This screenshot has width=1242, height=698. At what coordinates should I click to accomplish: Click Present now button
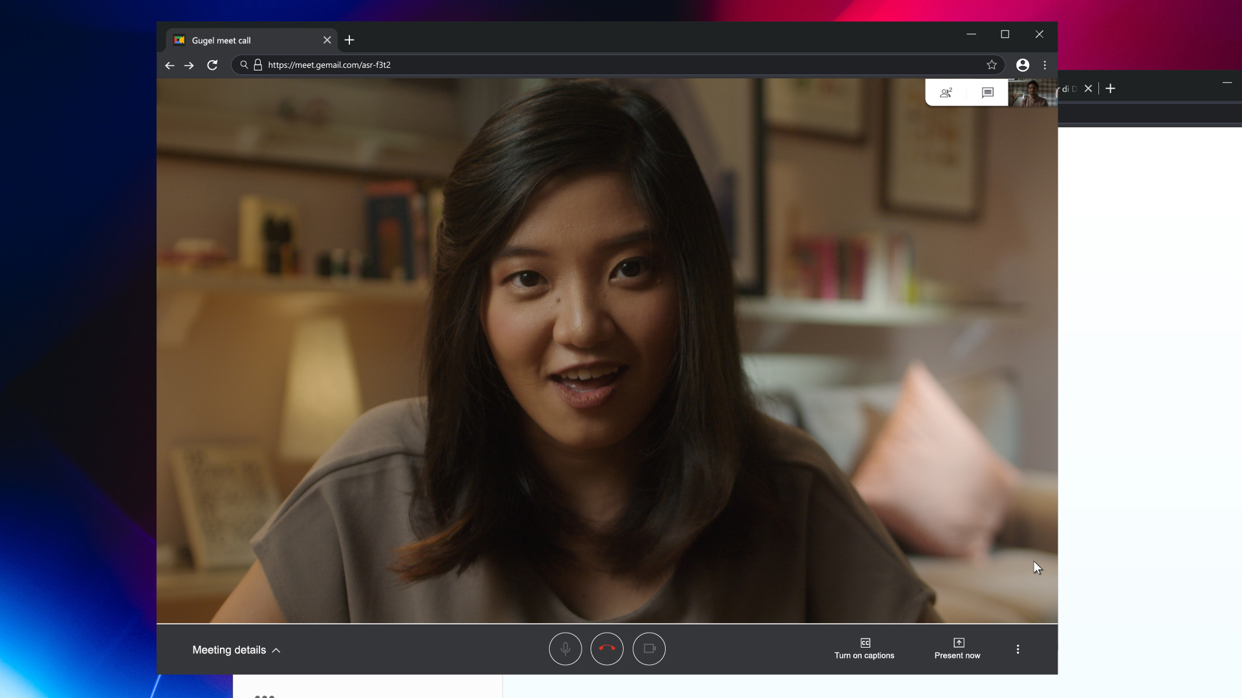click(957, 649)
